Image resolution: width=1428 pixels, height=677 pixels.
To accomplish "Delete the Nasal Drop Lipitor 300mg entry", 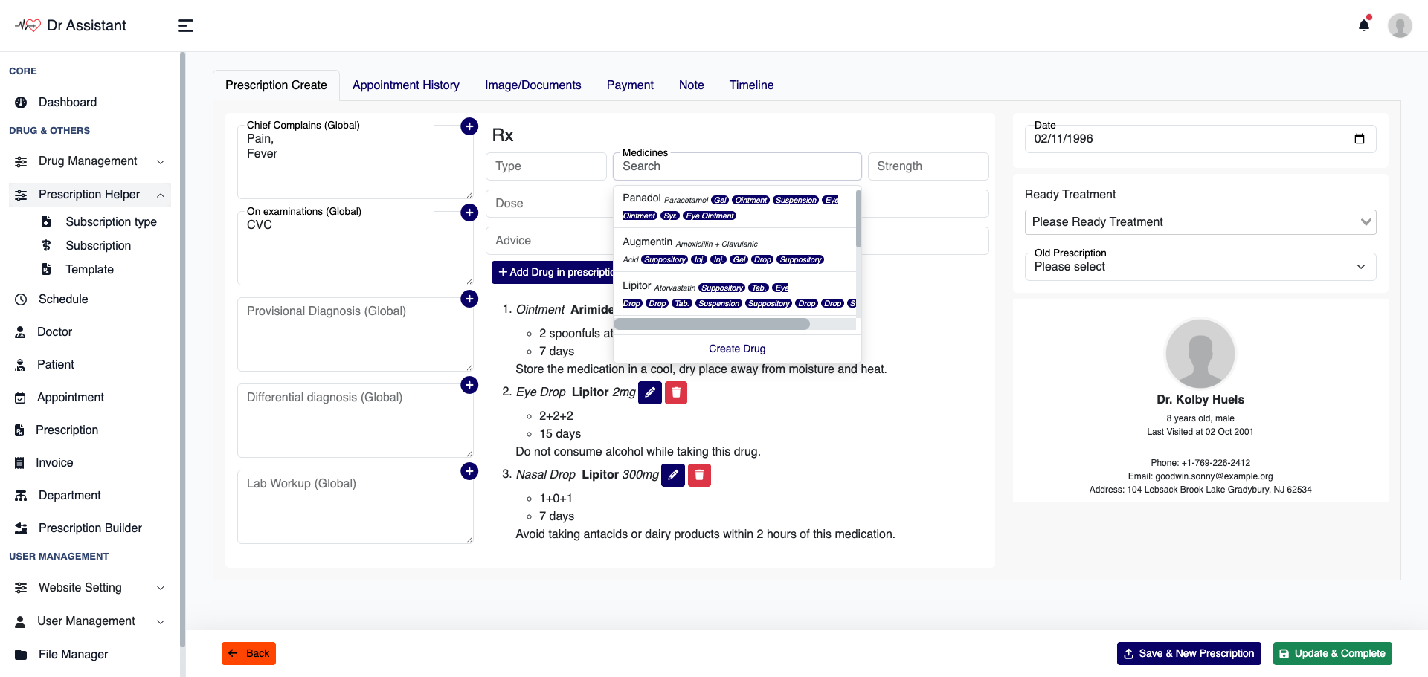I will point(699,475).
